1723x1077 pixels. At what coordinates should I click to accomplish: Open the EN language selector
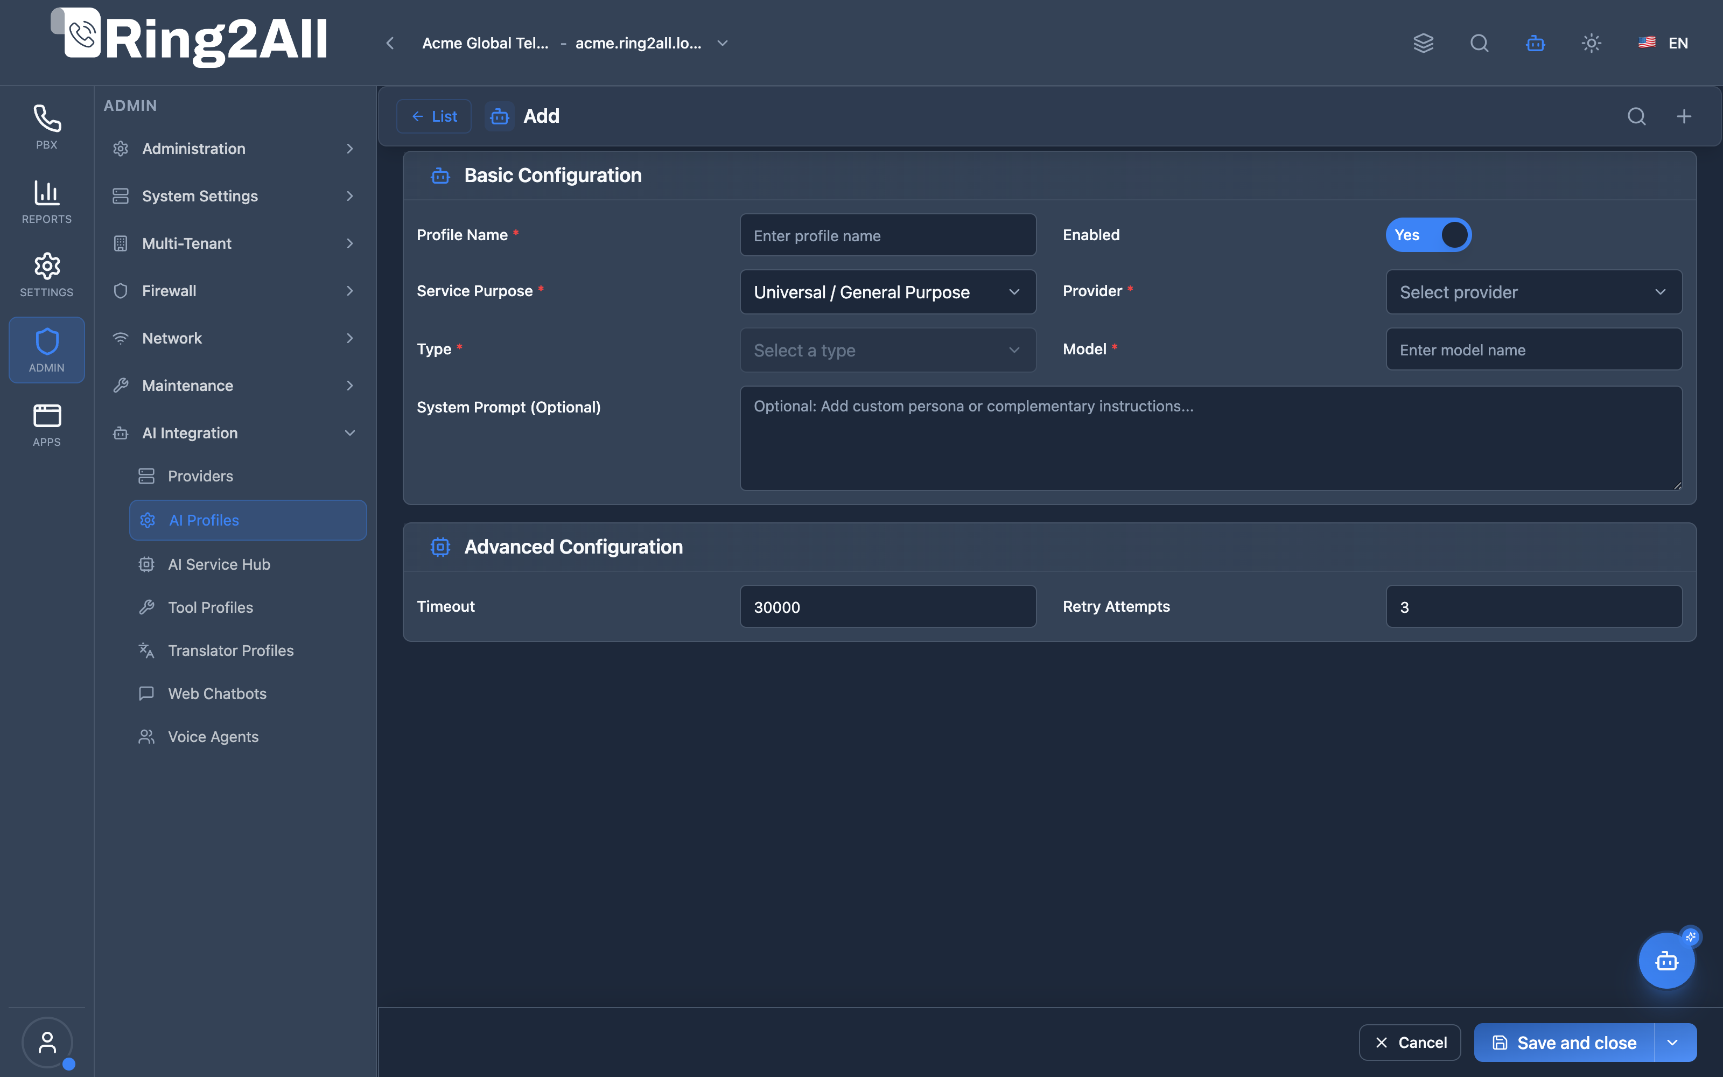[x=1663, y=44]
